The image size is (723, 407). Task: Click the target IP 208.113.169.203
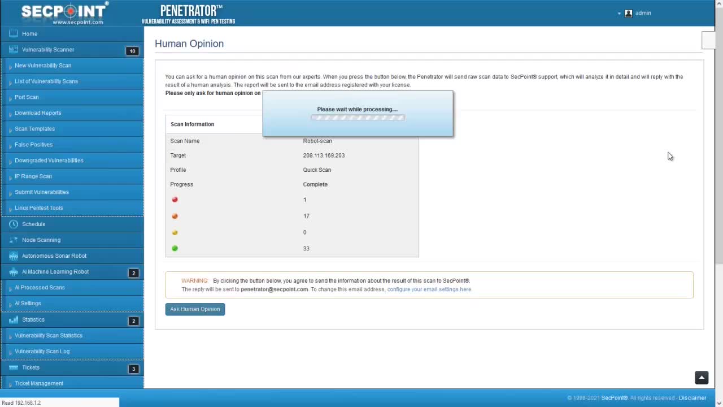[324, 155]
